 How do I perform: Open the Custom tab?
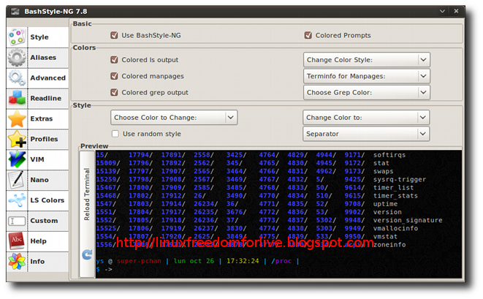(x=37, y=221)
